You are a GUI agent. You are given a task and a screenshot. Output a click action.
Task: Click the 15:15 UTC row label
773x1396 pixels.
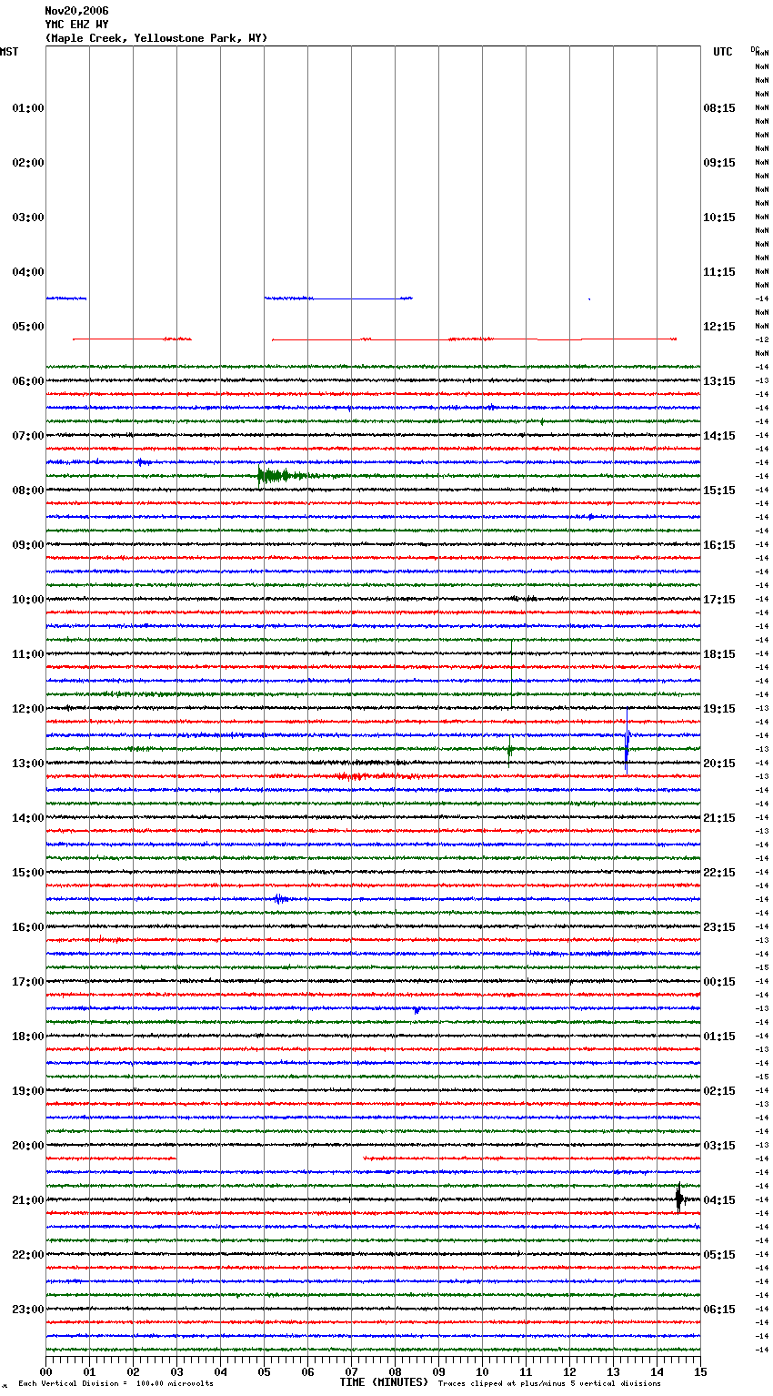719,491
